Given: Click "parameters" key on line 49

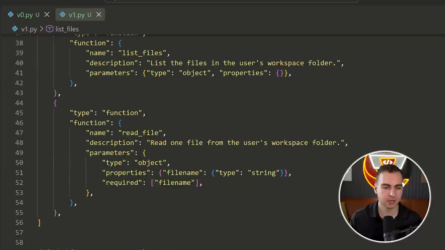Looking at the screenshot, I should (x=110, y=153).
